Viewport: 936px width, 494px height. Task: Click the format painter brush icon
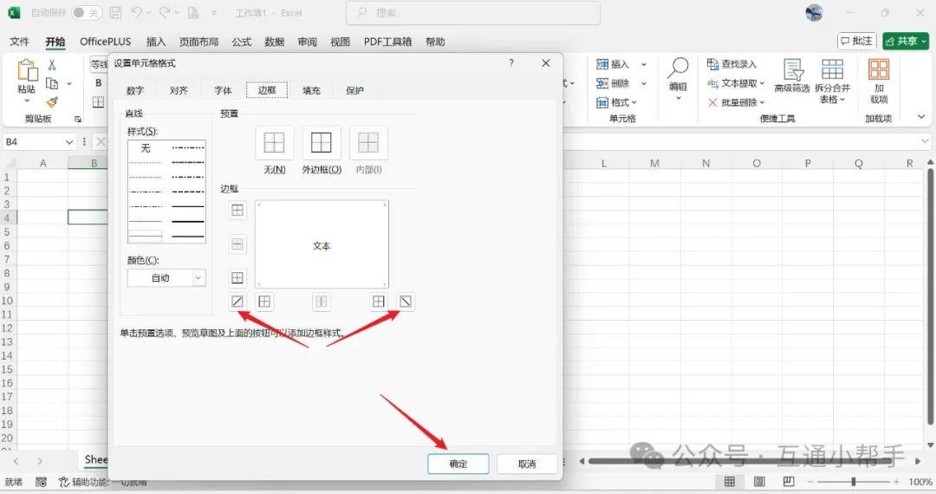52,102
